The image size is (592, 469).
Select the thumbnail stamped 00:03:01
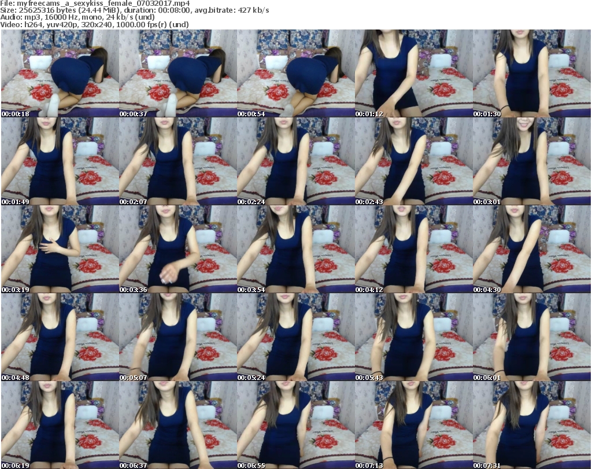point(531,161)
